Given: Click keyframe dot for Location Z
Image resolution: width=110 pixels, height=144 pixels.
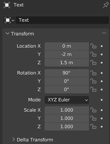Looking at the screenshot, I should tap(101, 63).
